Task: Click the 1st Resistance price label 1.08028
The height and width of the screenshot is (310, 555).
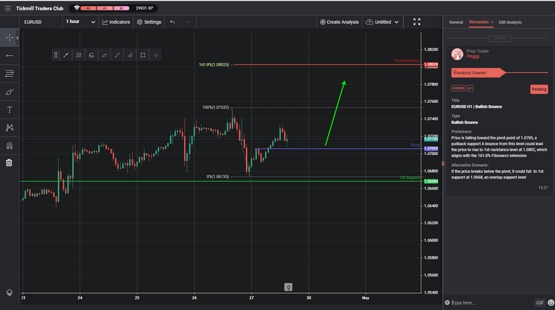Action: (431, 64)
